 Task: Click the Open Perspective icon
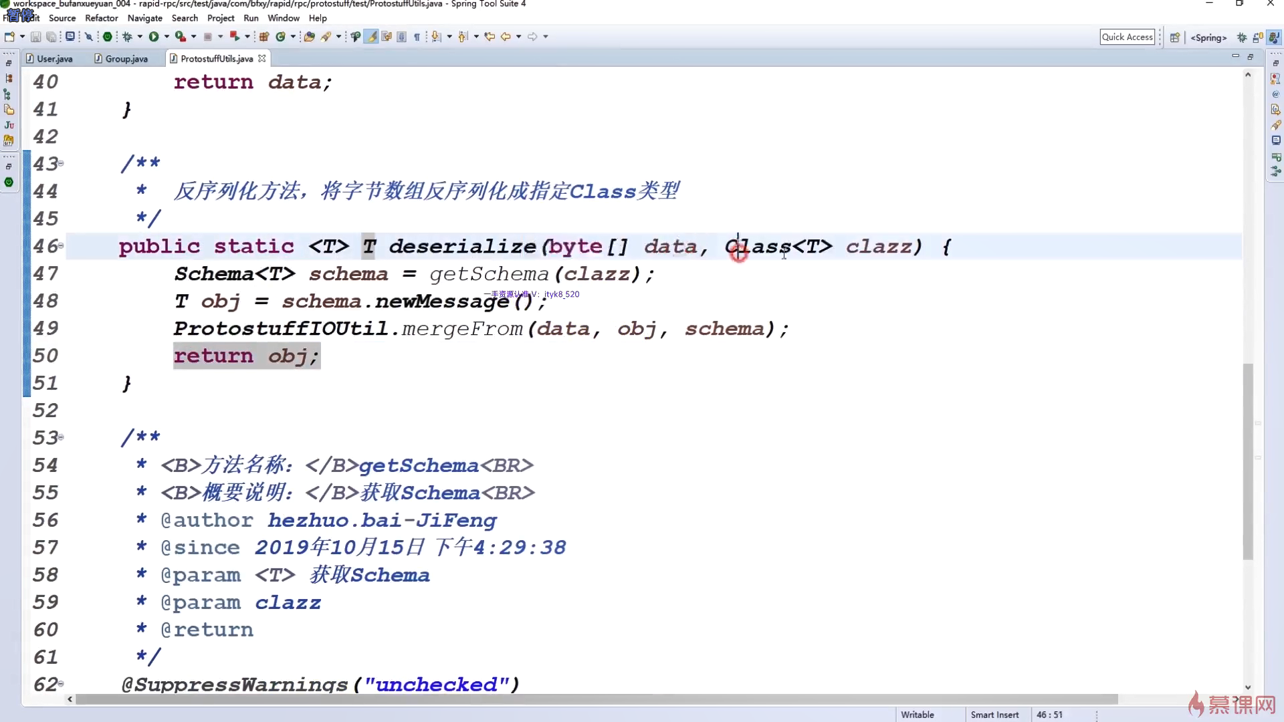(1174, 37)
